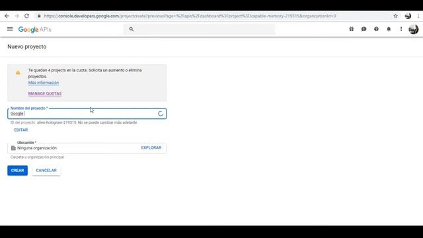423x238 pixels.
Task: Click EDITAR to edit the project ID
Action: pyautogui.click(x=20, y=130)
